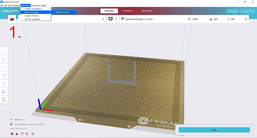Collapse the Object list panel
This screenshot has width=257, height=138.
11,120
